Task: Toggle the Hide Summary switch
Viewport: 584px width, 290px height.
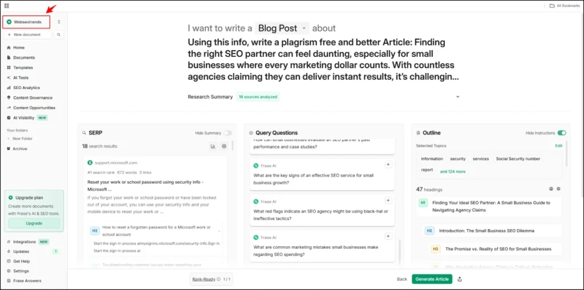Action: [228, 133]
